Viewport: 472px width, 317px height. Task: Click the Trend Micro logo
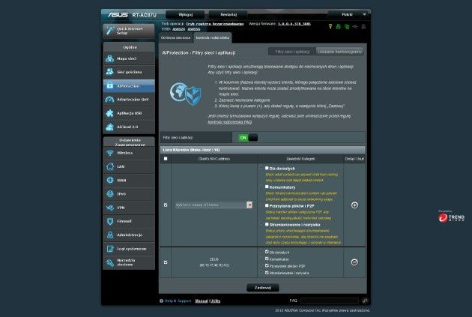451,217
